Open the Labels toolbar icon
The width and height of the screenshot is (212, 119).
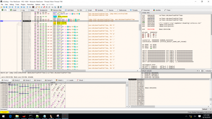[x=41, y=7]
